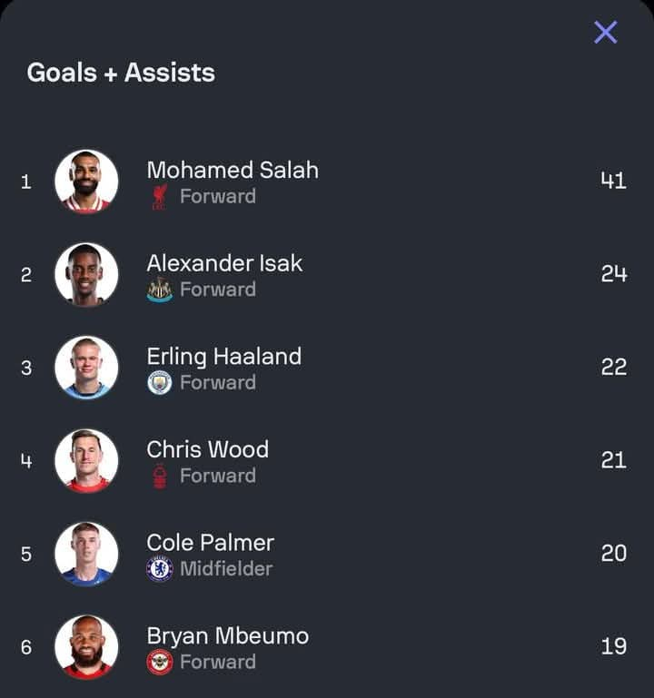Click the Nottingham Forest crest icon
The height and width of the screenshot is (698, 654).
pos(160,476)
